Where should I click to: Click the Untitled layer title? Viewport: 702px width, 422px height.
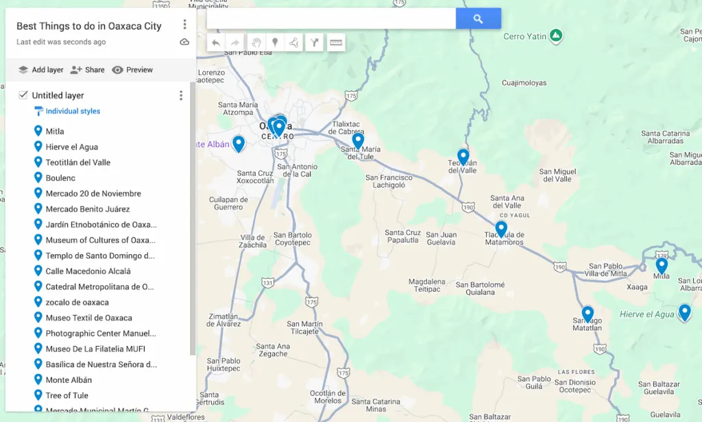(58, 95)
